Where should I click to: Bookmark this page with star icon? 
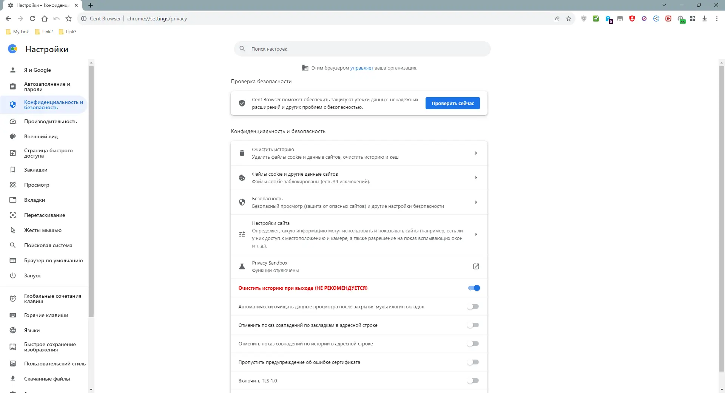tap(569, 19)
